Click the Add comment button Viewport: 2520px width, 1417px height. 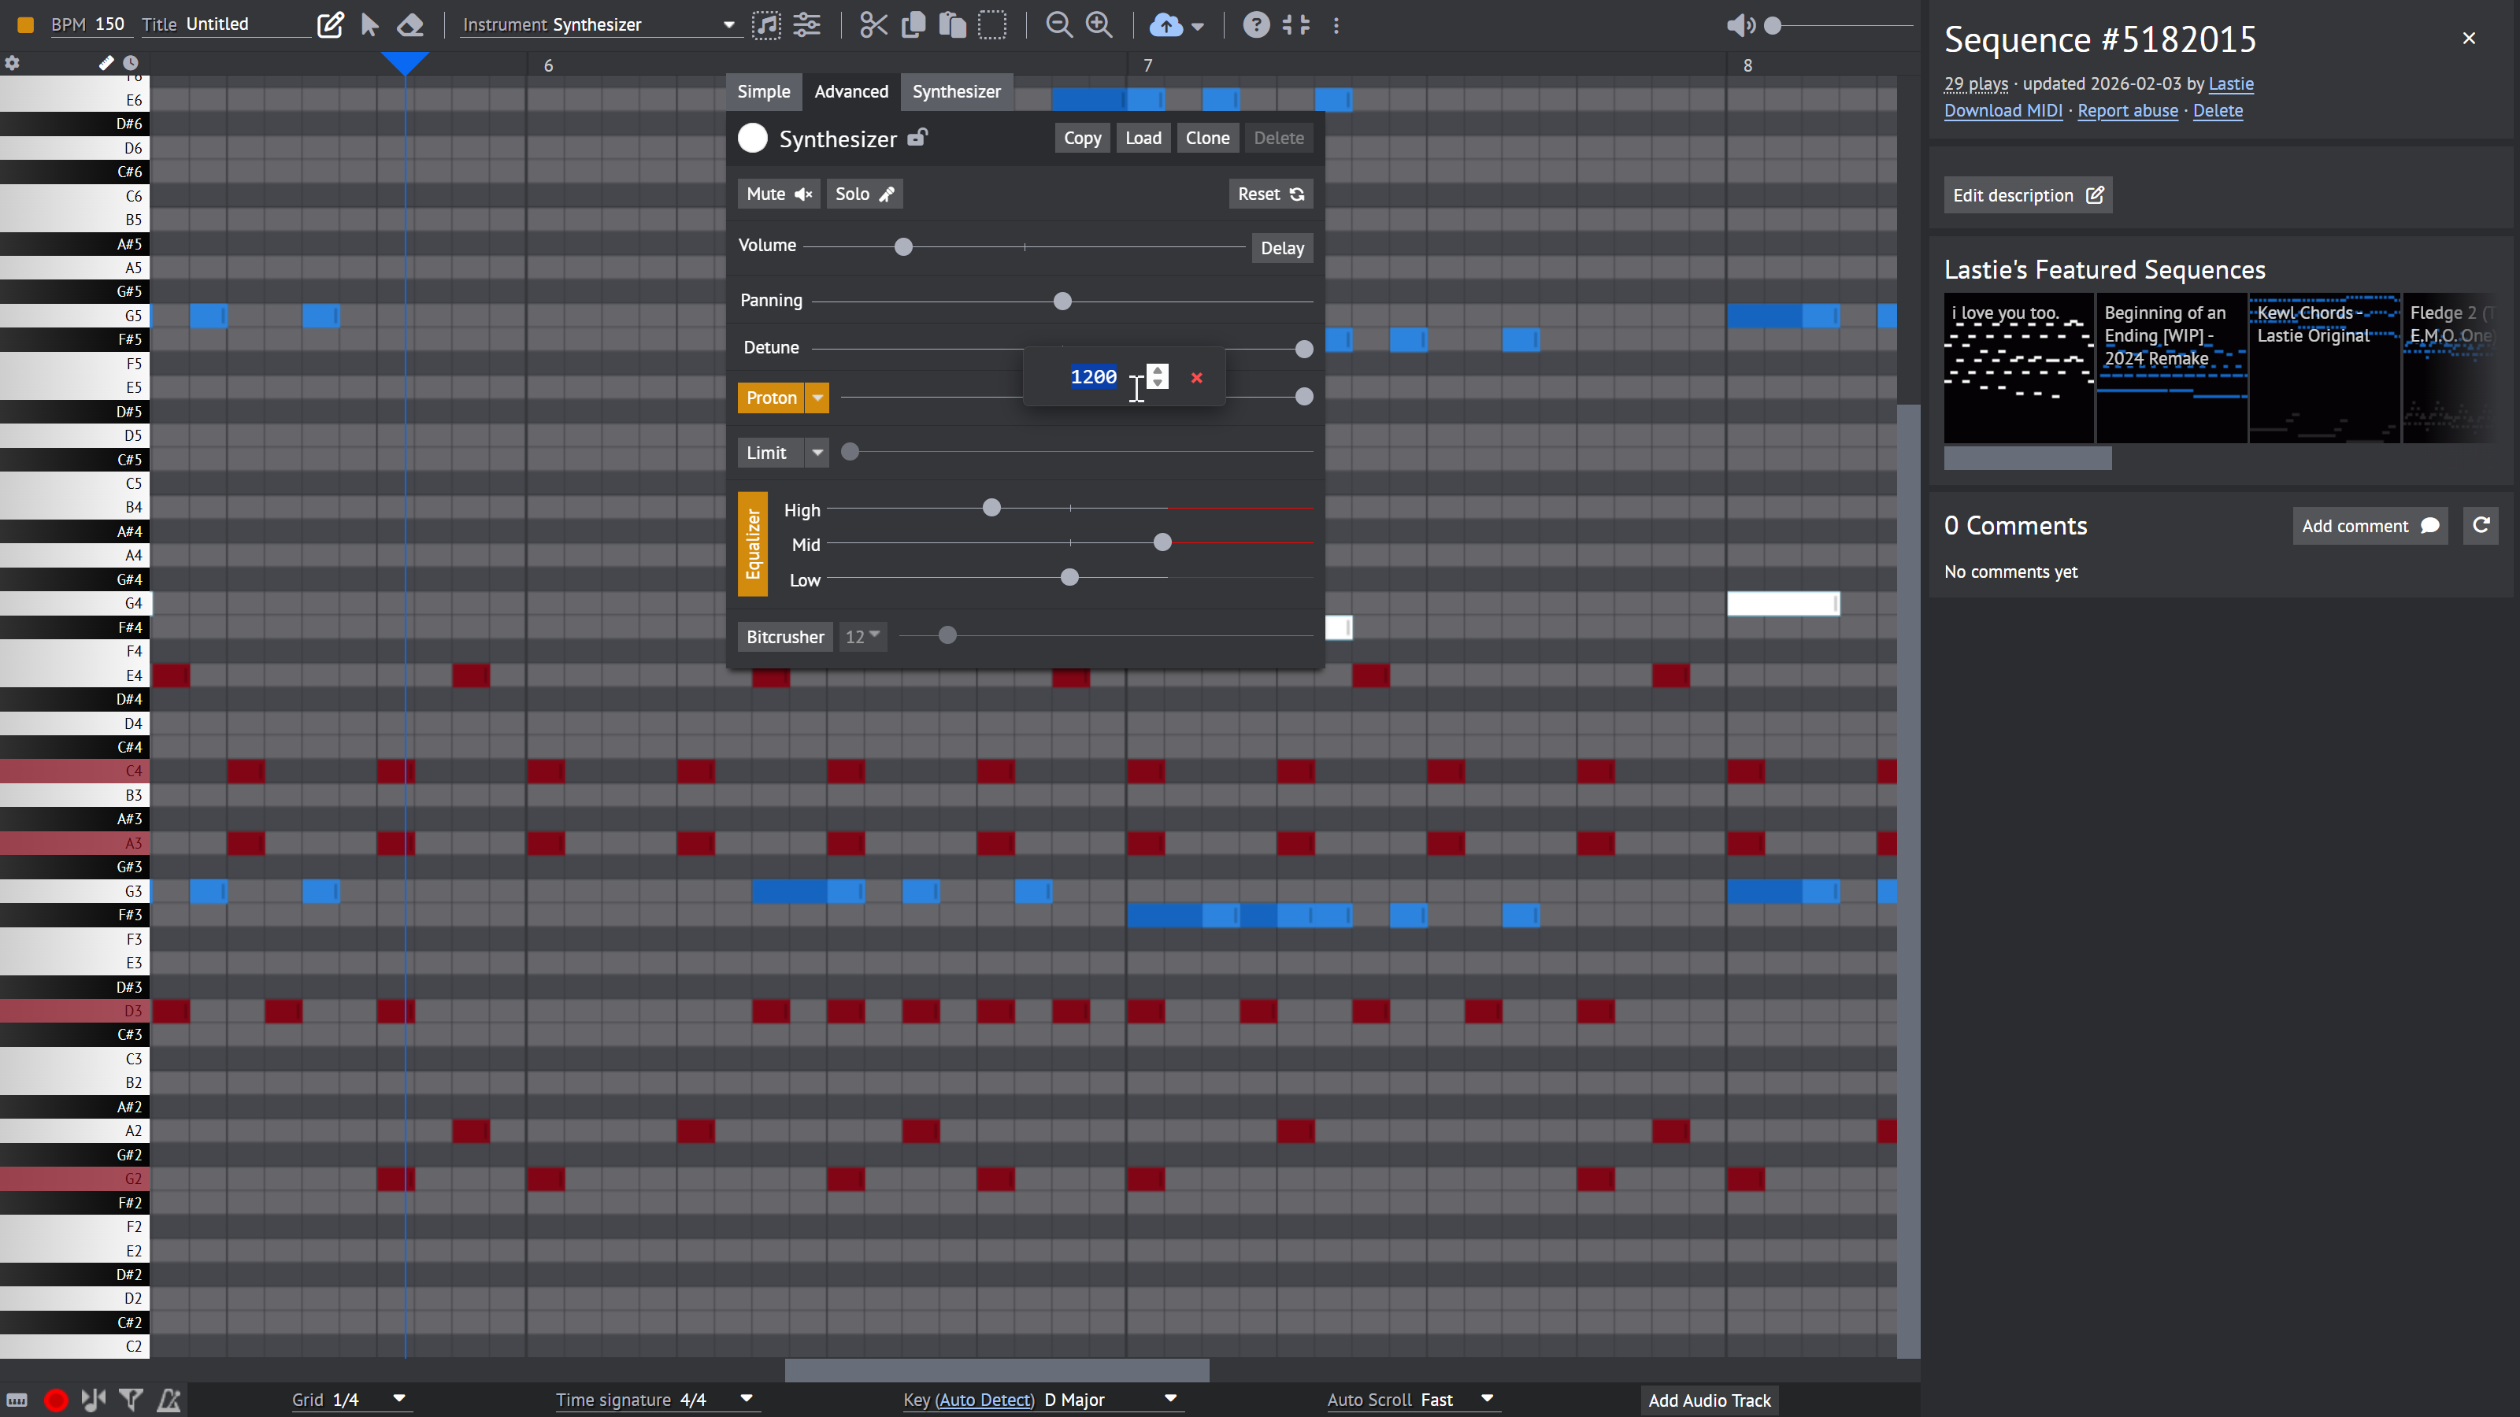tap(2370, 525)
